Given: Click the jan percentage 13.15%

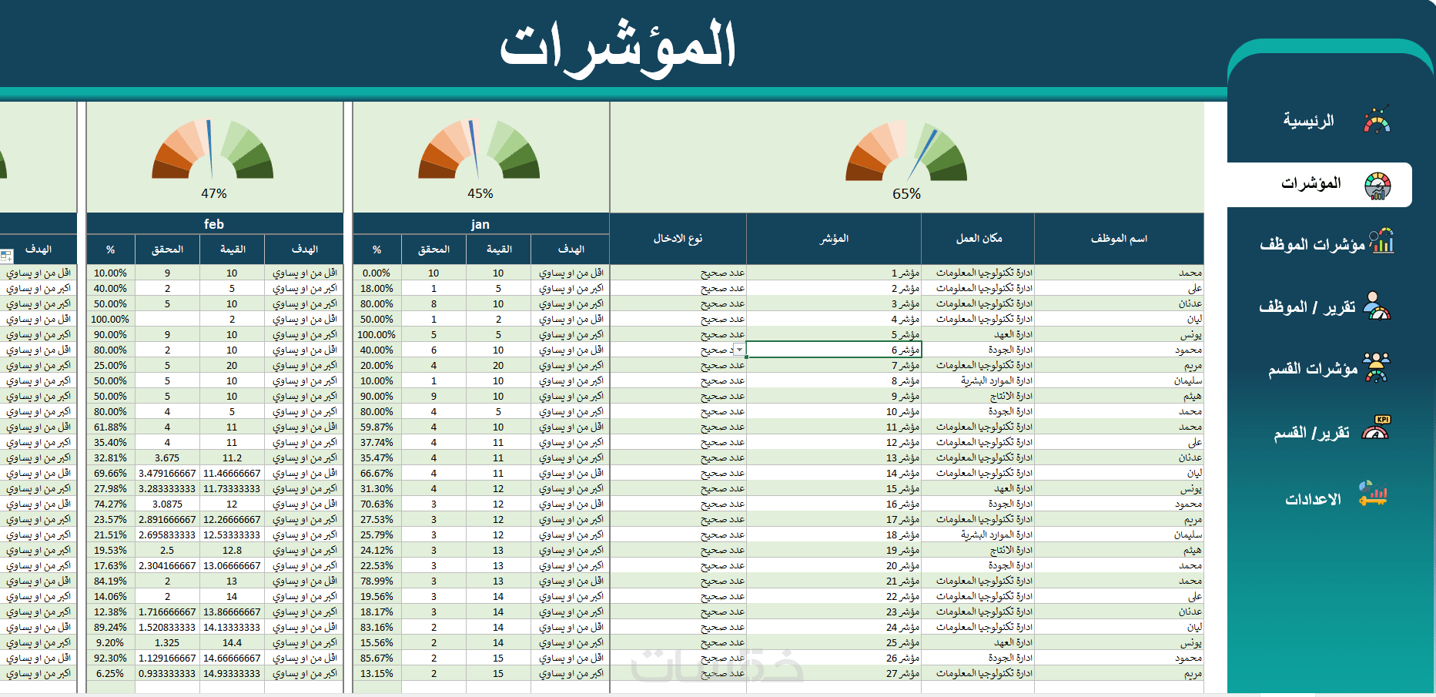Looking at the screenshot, I should [377, 673].
